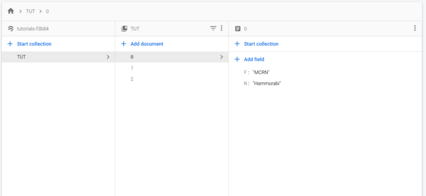Start collection in the database column

(x=29, y=44)
